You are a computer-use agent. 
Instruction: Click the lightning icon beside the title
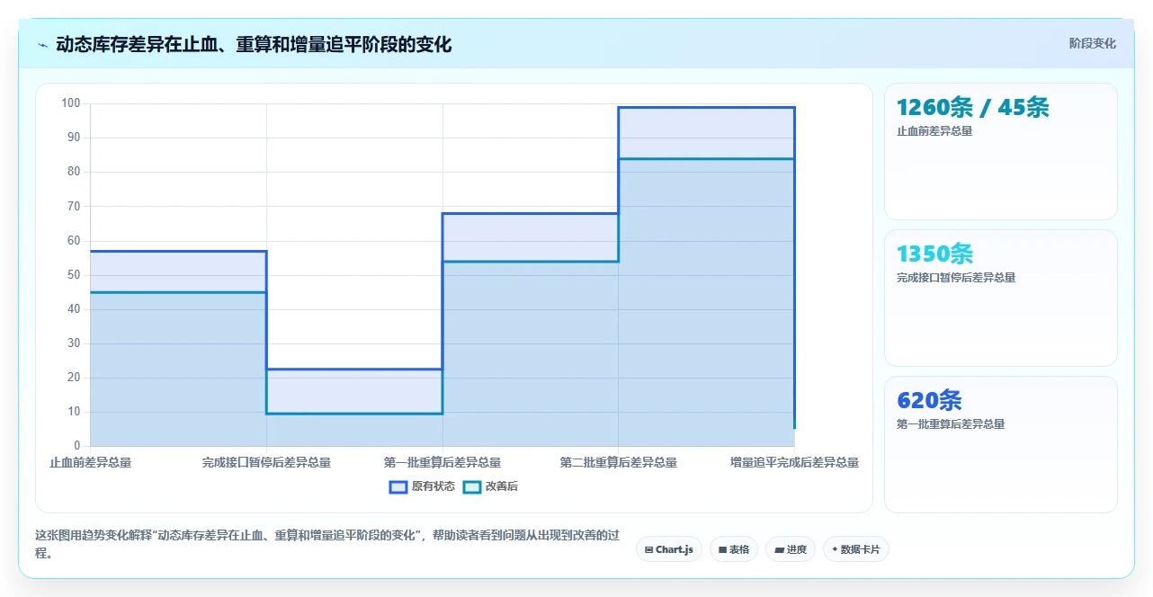pyautogui.click(x=42, y=44)
